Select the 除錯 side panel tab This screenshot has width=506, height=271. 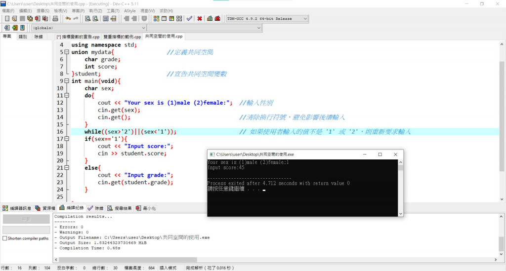(39, 37)
